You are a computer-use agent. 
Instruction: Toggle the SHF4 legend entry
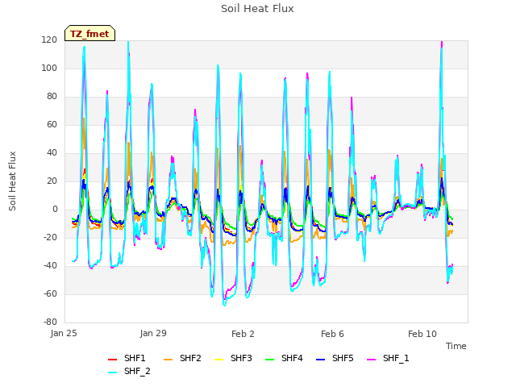coord(285,358)
